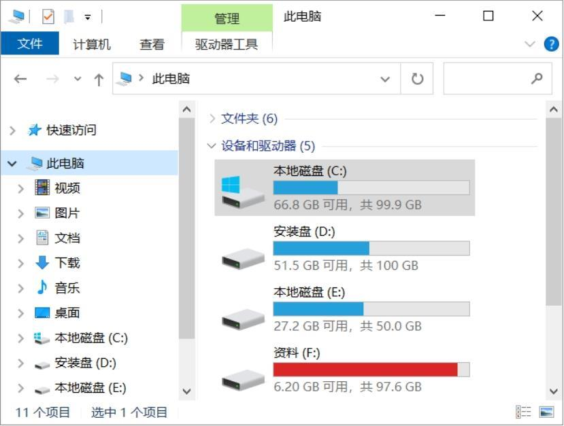The image size is (564, 426).
Task: Go up one level with the up arrow
Action: tap(99, 79)
